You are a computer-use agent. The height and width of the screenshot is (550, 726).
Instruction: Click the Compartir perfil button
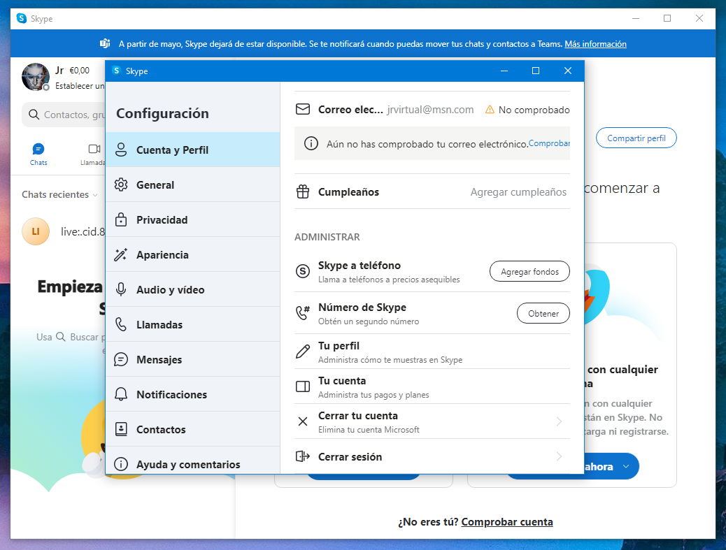[636, 138]
